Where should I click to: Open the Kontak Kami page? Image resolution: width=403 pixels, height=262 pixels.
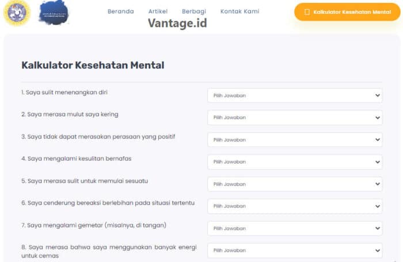point(240,11)
